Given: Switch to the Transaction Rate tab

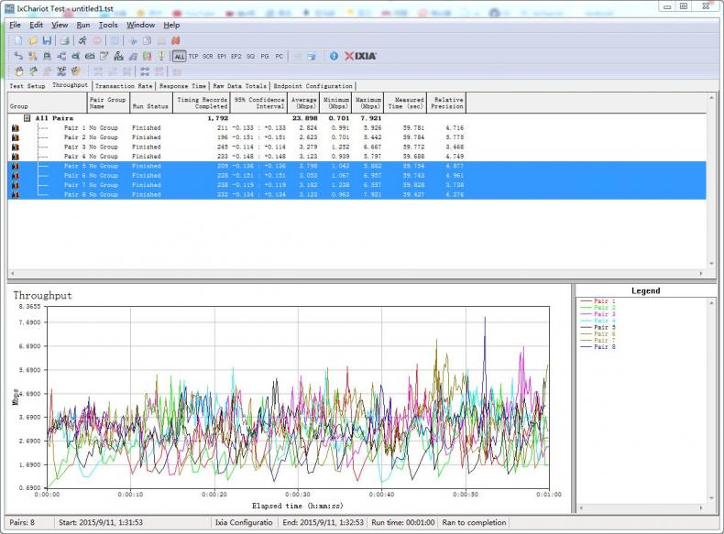Looking at the screenshot, I should (x=124, y=86).
